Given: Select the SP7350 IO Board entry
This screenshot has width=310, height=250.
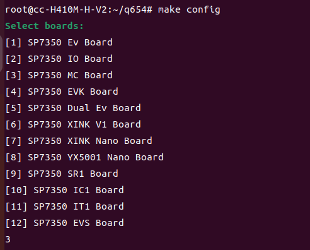Looking at the screenshot, I should (59, 59).
